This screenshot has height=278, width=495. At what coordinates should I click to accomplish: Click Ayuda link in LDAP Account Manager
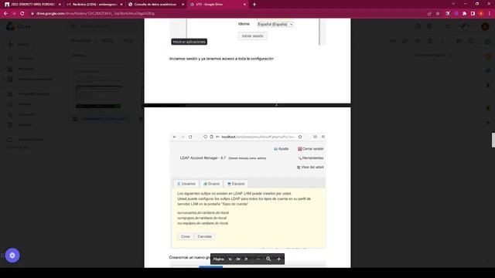tap(282, 149)
